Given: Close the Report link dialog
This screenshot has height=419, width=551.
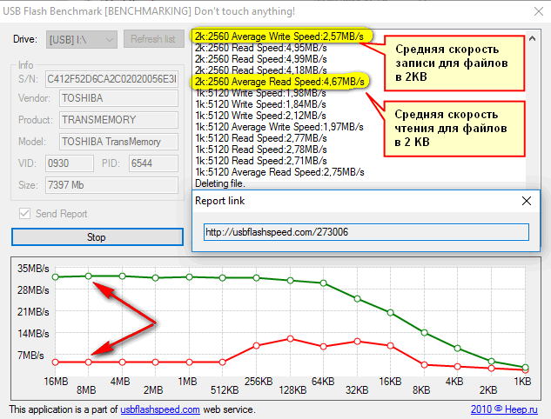Looking at the screenshot, I should (527, 201).
